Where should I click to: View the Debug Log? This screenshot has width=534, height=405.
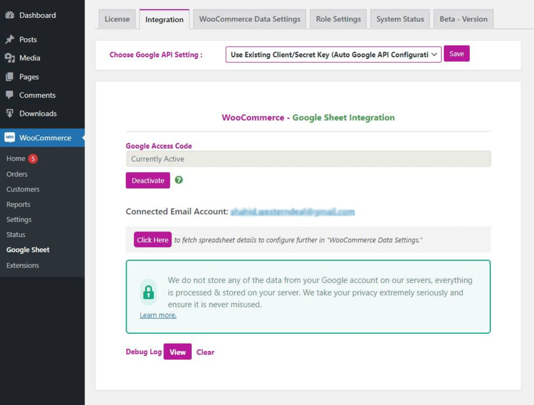coord(177,352)
